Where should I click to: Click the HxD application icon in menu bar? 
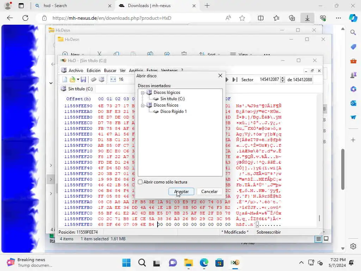tap(64, 70)
